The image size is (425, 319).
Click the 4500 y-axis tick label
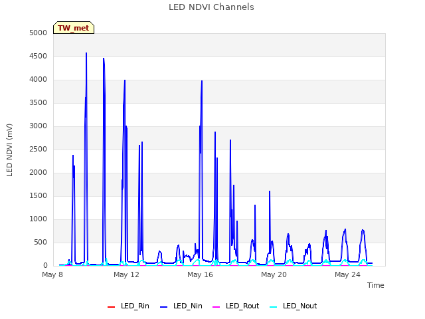coord(39,56)
